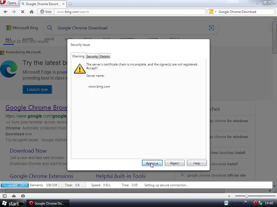Select the Google Chrome Download browser tab
The width and height of the screenshot is (277, 207).
[43, 4]
